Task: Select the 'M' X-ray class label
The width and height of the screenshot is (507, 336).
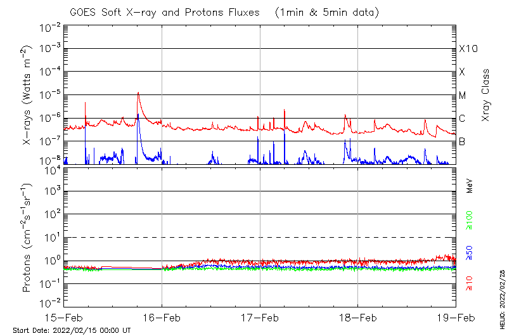Action: [463, 96]
